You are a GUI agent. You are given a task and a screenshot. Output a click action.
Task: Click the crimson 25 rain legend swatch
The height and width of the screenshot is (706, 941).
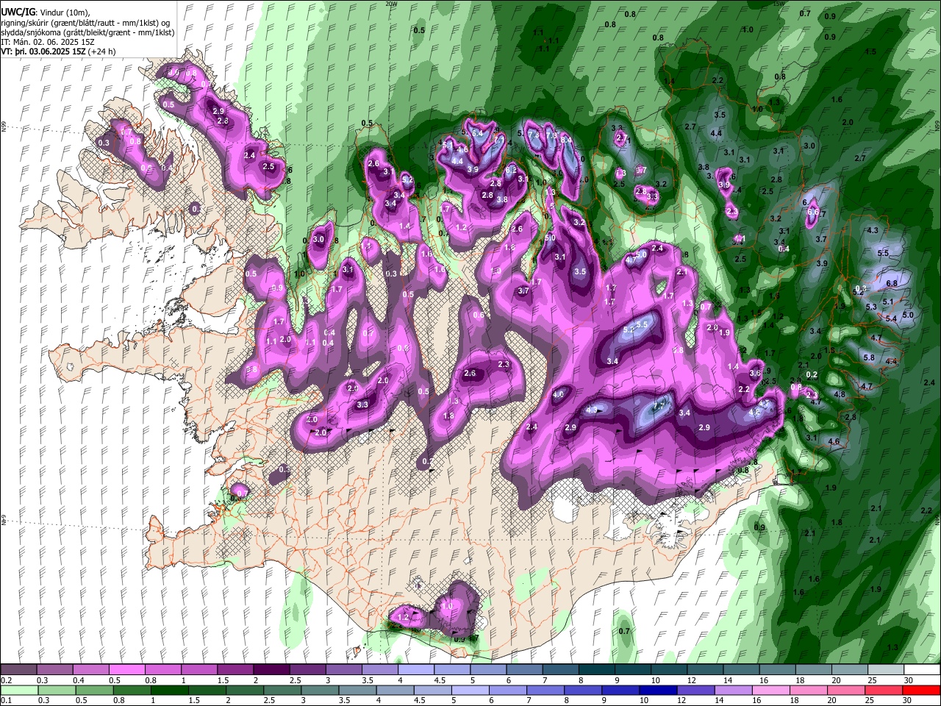pyautogui.click(x=884, y=690)
